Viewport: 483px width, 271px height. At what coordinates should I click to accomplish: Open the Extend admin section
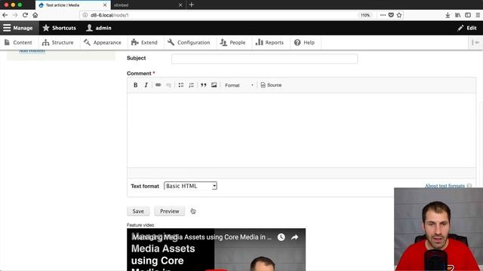(144, 42)
